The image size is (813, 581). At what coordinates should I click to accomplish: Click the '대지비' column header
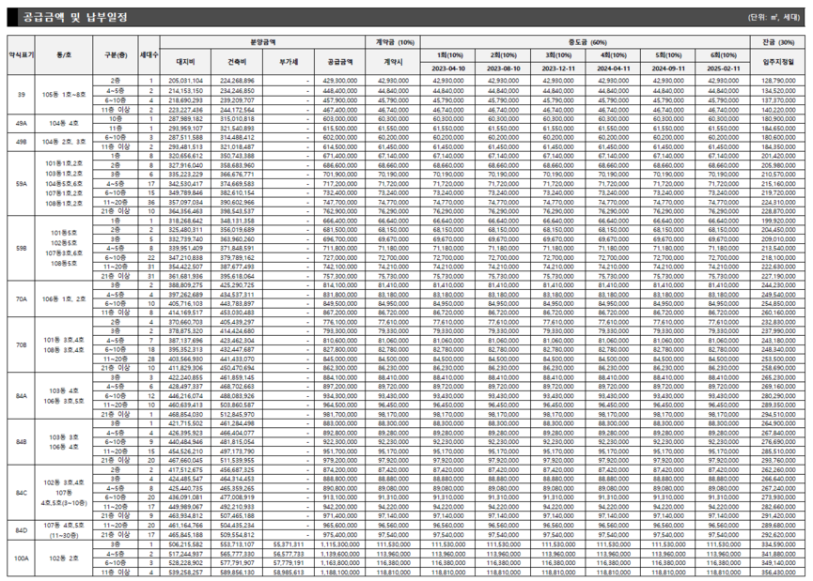185,62
